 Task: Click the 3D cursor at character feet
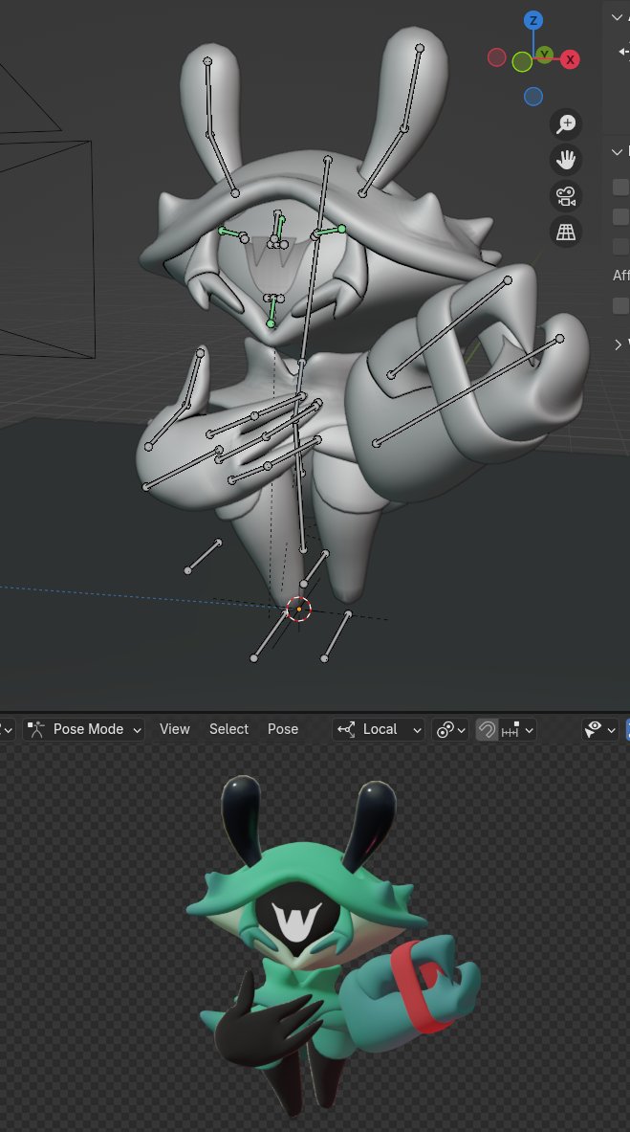[299, 610]
